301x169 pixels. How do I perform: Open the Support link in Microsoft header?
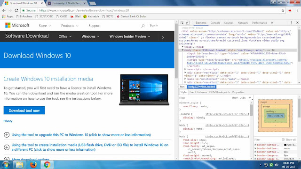click(x=95, y=26)
